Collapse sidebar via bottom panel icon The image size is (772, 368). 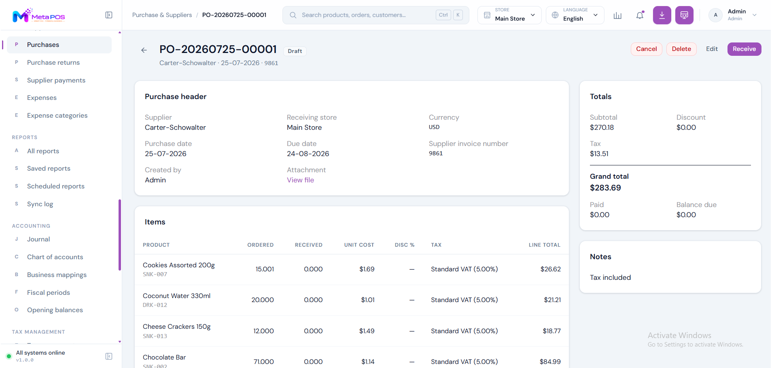[x=109, y=356]
